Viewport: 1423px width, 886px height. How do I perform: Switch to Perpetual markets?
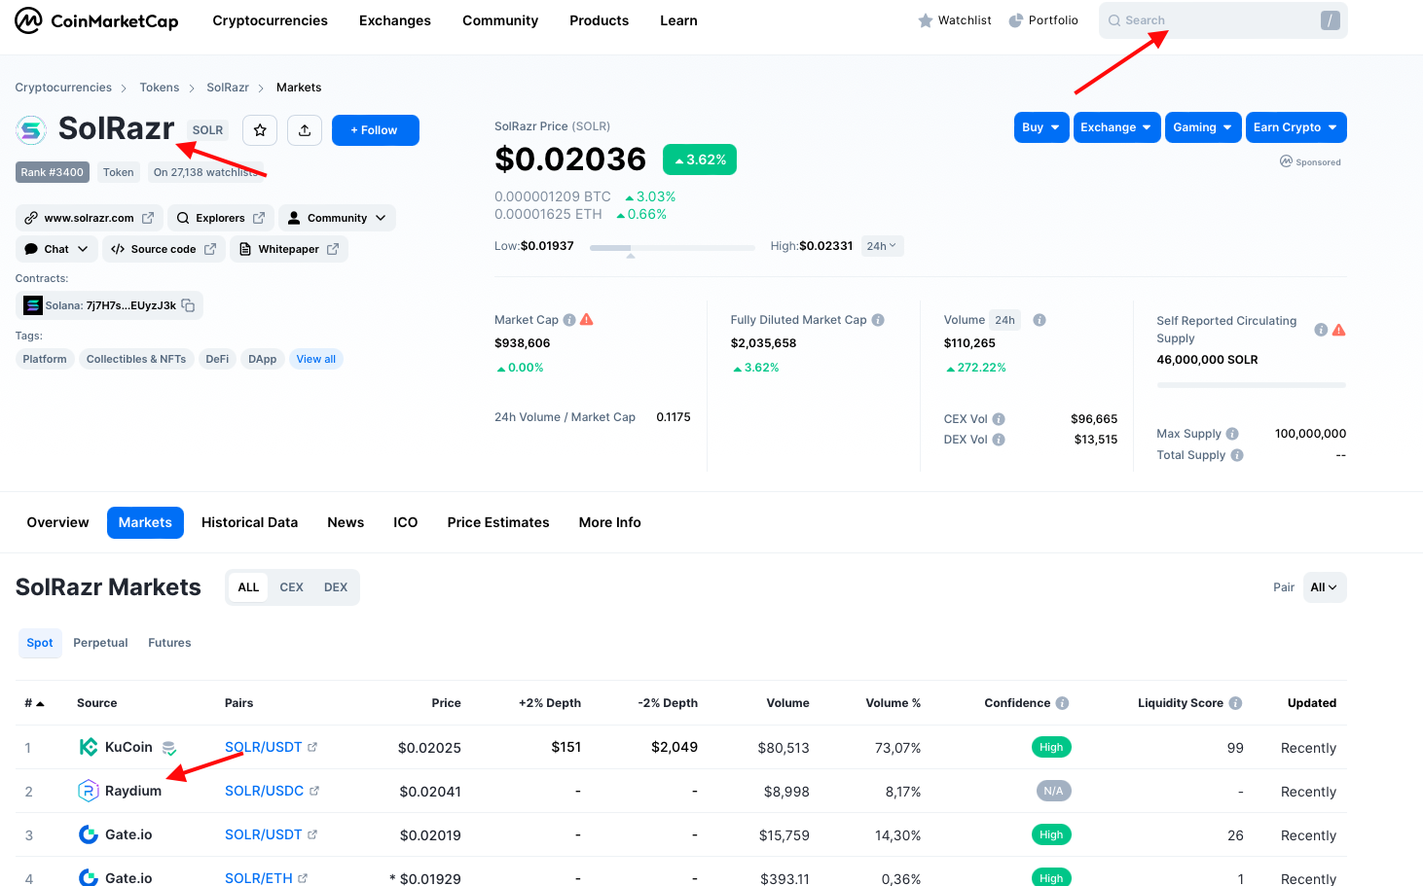[x=100, y=643]
